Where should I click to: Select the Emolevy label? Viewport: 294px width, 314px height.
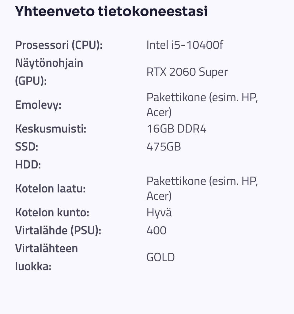38,105
